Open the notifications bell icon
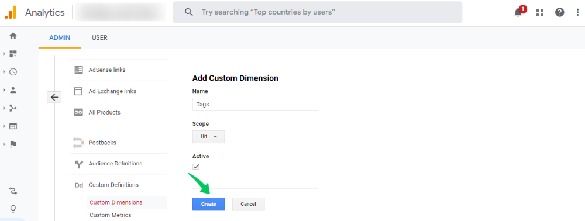585x221 pixels. click(x=518, y=12)
